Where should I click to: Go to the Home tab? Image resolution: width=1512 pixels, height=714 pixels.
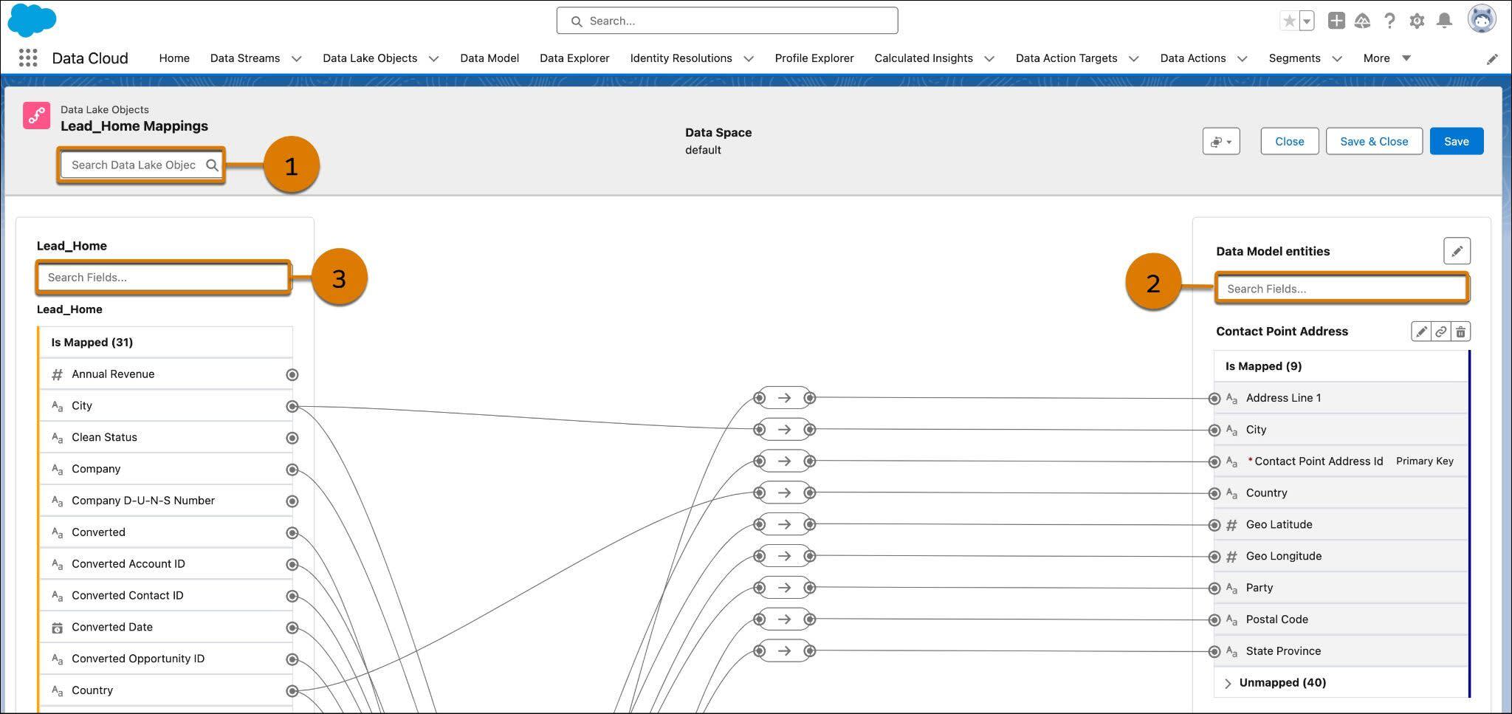coord(174,58)
